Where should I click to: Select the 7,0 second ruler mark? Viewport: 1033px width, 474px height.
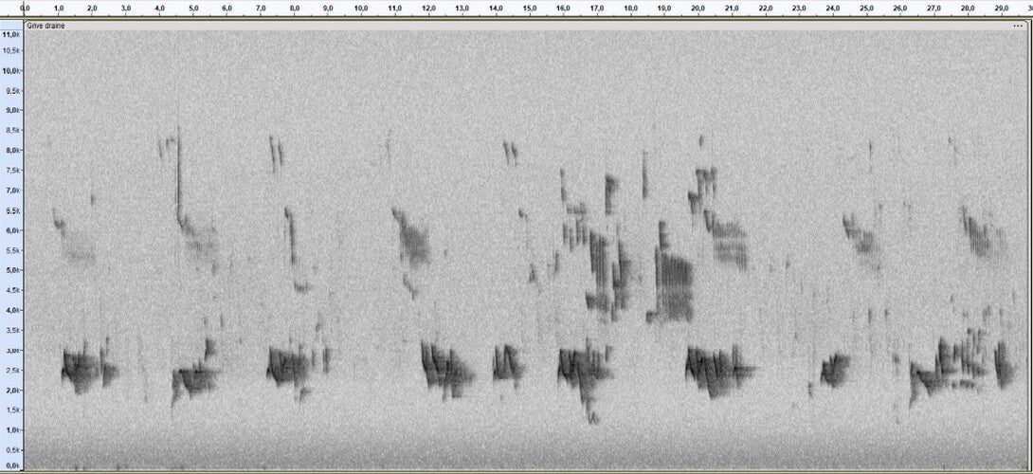point(261,9)
